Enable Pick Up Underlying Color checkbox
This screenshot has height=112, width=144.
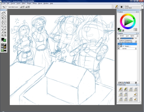(x=118, y=42)
